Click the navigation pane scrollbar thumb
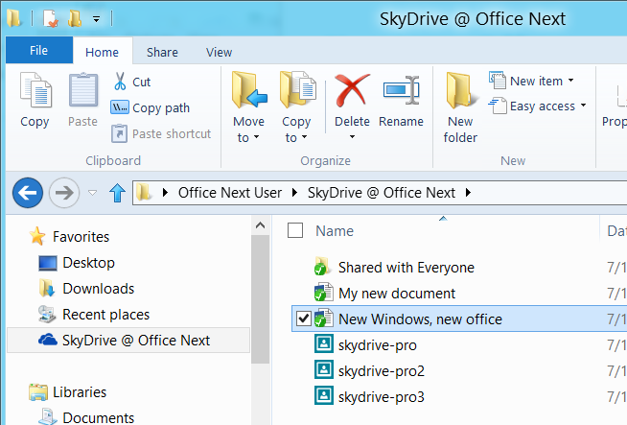Screen dimensions: 627x425 pos(261,299)
